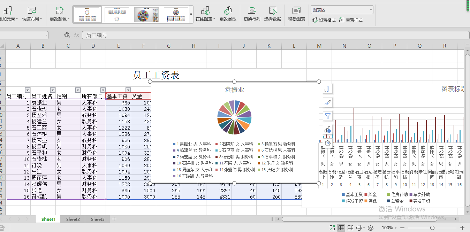470x232 pixels.
Task: Select the dark donut chart style thumbnail
Action: tap(146, 15)
